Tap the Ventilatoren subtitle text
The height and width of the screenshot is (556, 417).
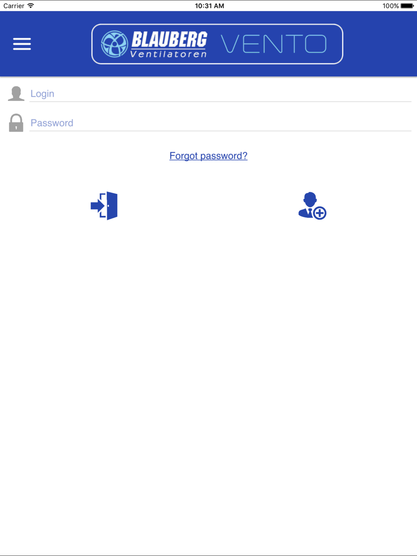pos(168,54)
